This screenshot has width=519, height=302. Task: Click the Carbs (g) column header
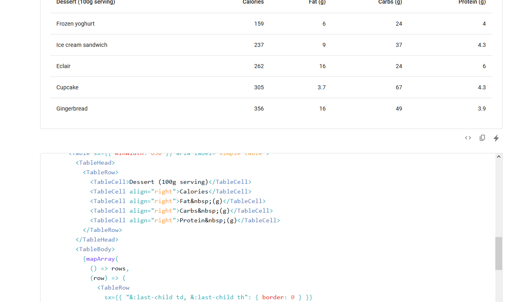click(390, 2)
